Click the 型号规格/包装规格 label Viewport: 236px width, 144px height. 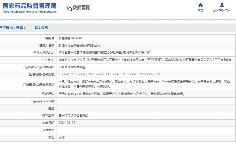42,74
